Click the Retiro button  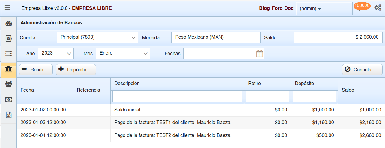tap(36, 70)
